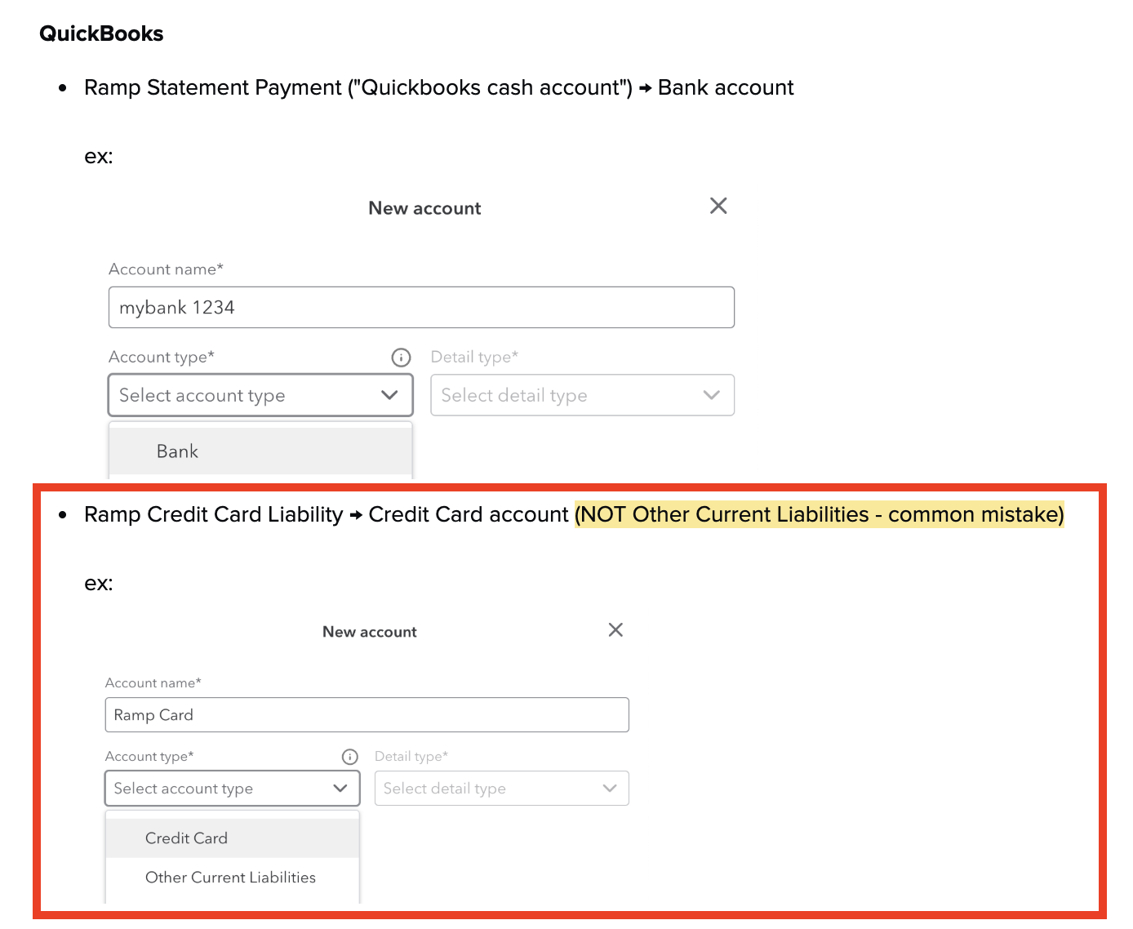Viewport: 1133px width, 929px height.
Task: Click the Ramp Card account name field
Action: point(367,714)
